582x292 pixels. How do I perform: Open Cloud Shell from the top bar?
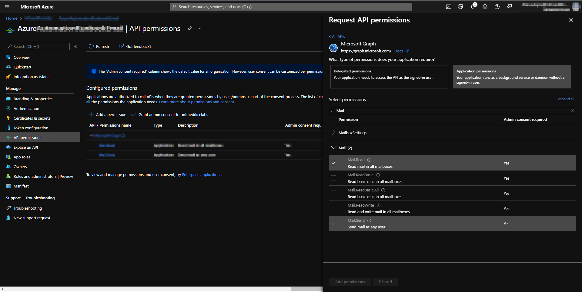tap(449, 7)
